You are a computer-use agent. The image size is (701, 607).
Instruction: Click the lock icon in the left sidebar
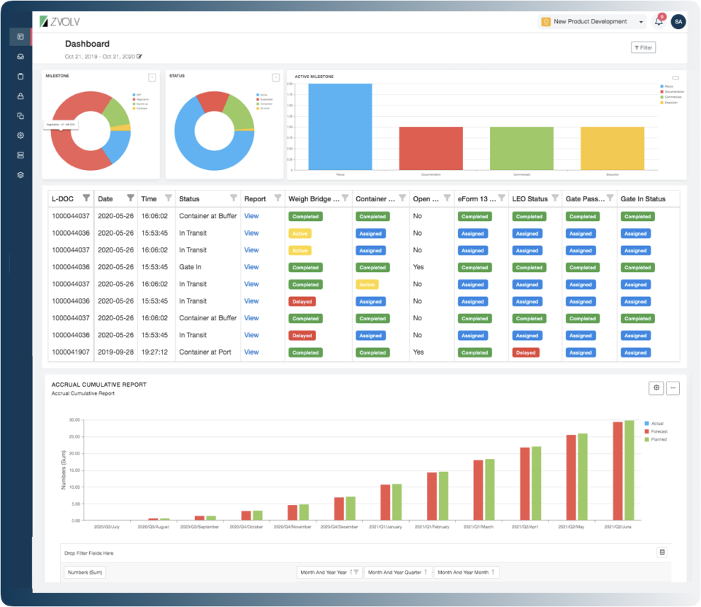pyautogui.click(x=20, y=96)
